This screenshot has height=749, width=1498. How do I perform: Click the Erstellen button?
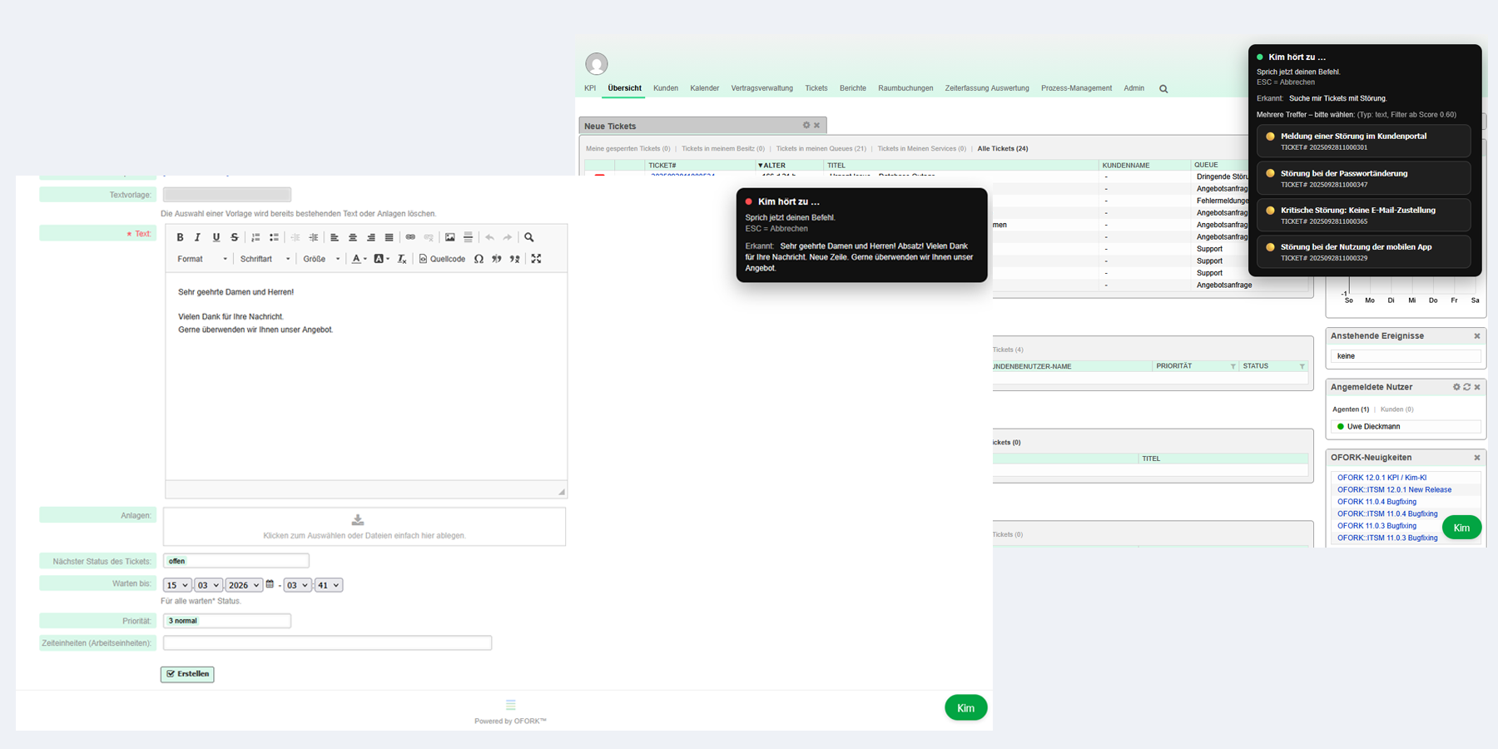click(x=187, y=674)
